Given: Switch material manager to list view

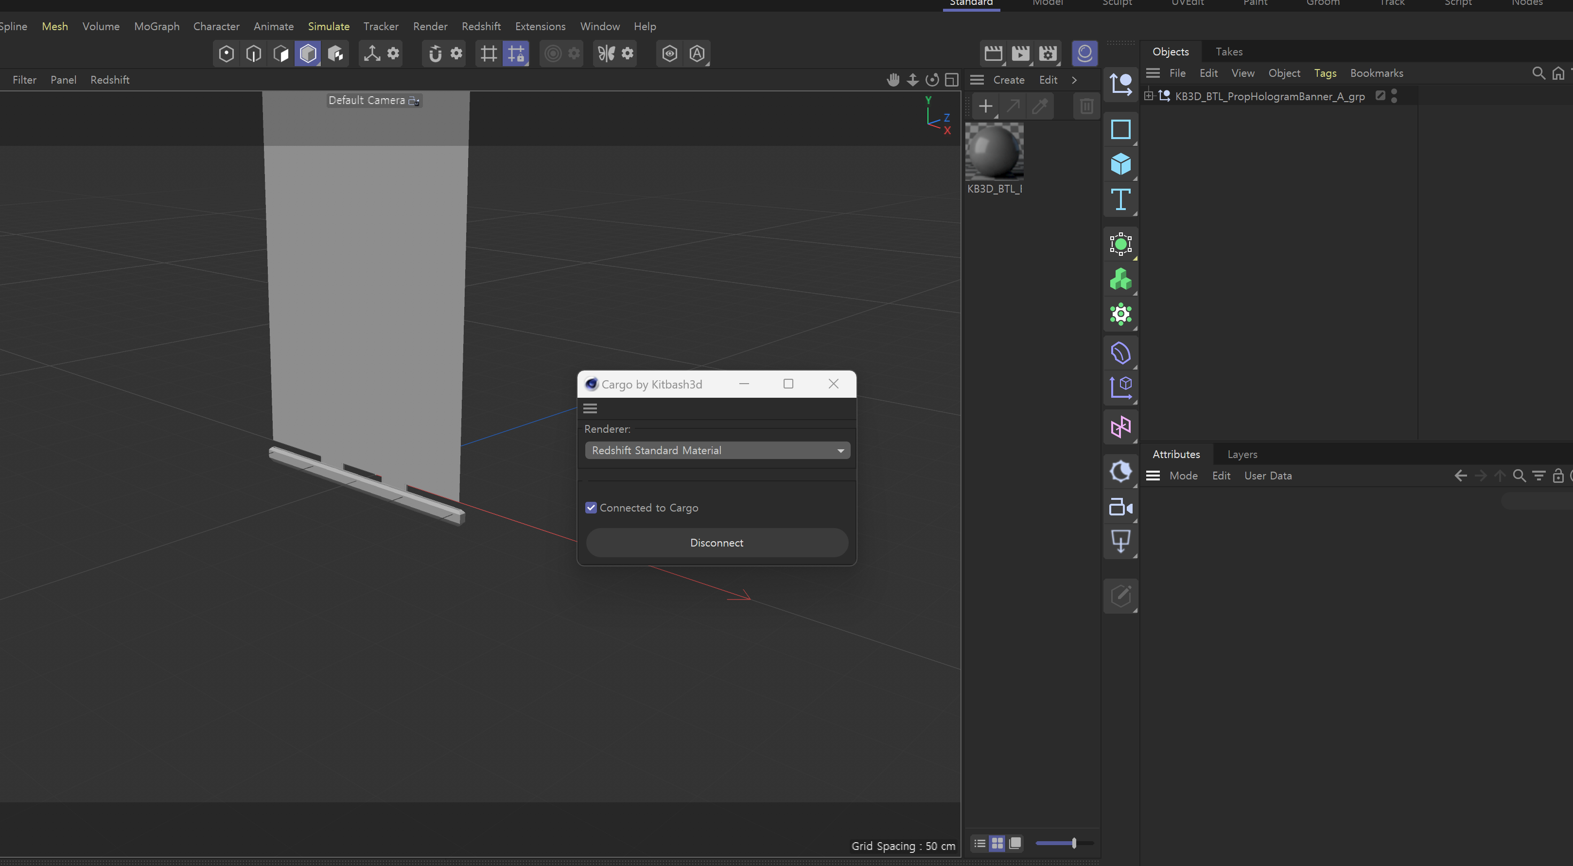Looking at the screenshot, I should pos(979,844).
